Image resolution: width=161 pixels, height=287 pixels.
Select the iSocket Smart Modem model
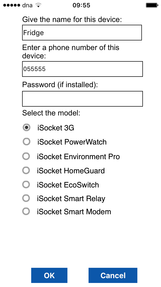point(26,211)
